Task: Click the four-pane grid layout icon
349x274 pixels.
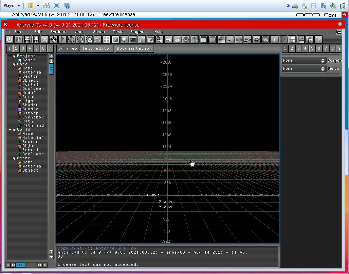Action: tap(107, 39)
